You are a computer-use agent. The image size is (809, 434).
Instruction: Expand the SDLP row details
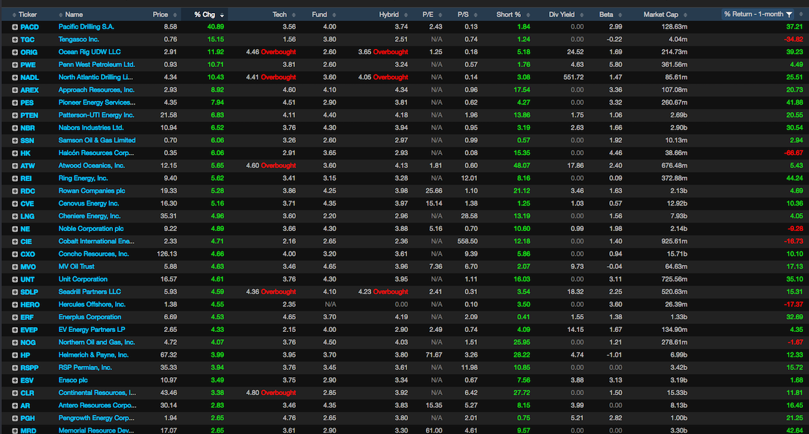pyautogui.click(x=15, y=292)
